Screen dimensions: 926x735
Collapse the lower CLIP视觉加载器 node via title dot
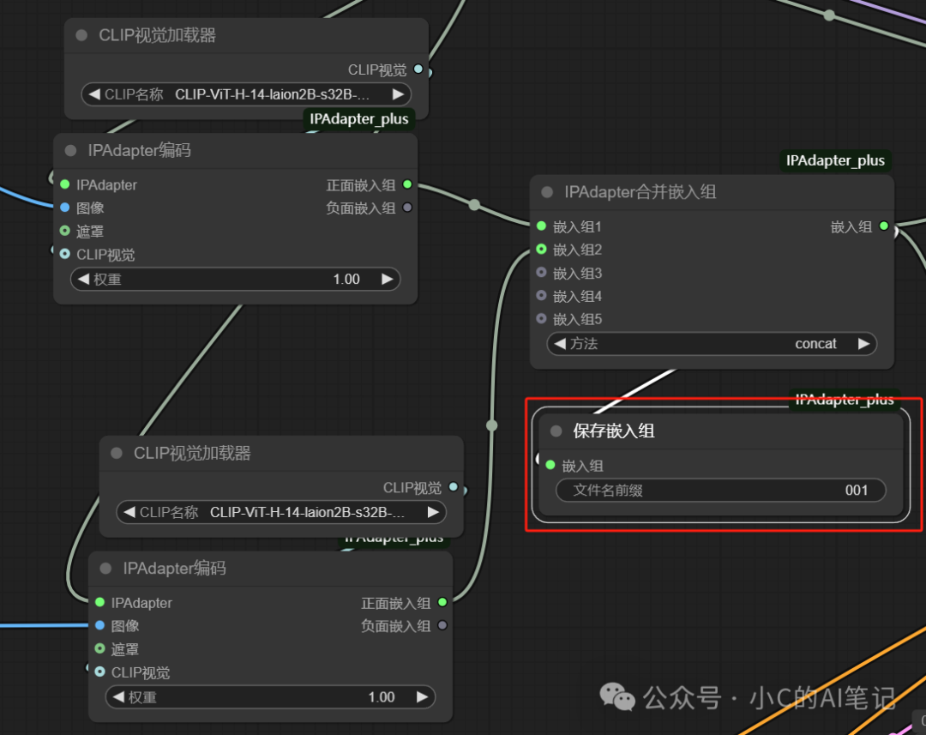point(117,453)
